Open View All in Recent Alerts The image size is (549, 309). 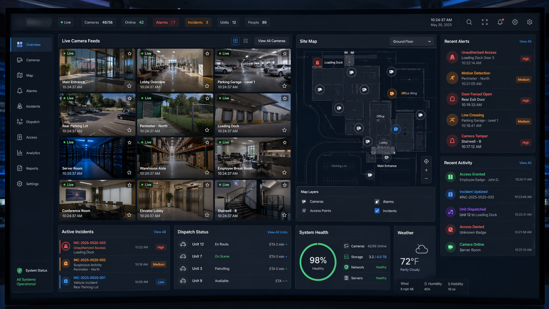pyautogui.click(x=525, y=41)
